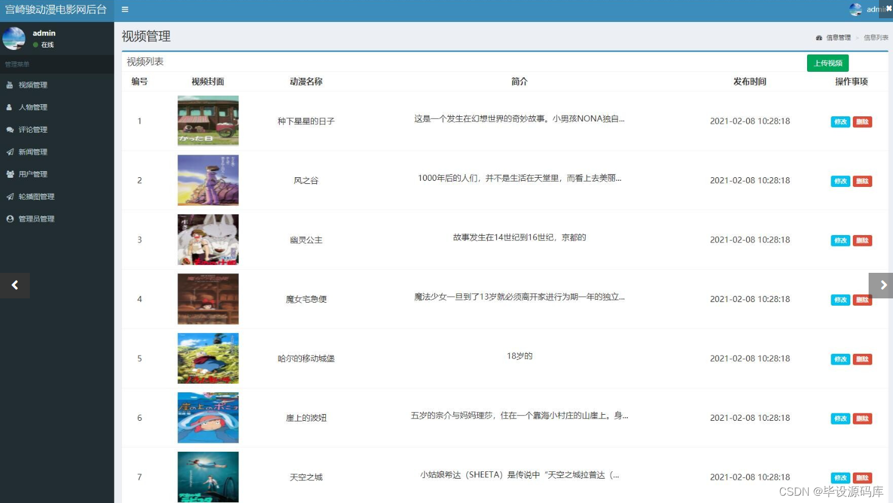
Task: Open cover thumbnail of 崖上的波妞
Action: pyautogui.click(x=208, y=418)
